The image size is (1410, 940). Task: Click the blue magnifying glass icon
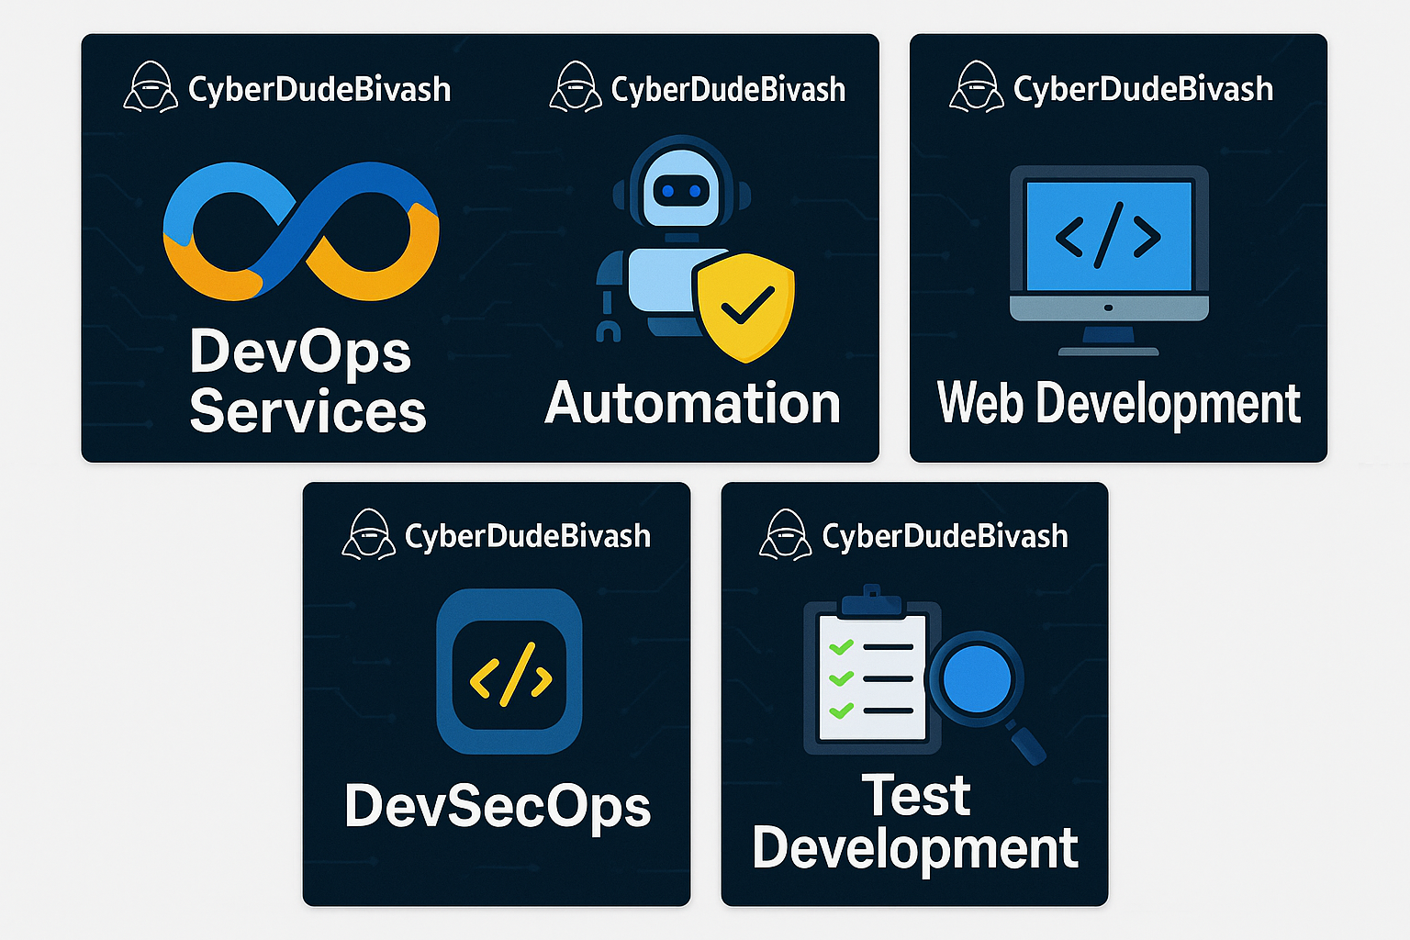[x=977, y=680]
